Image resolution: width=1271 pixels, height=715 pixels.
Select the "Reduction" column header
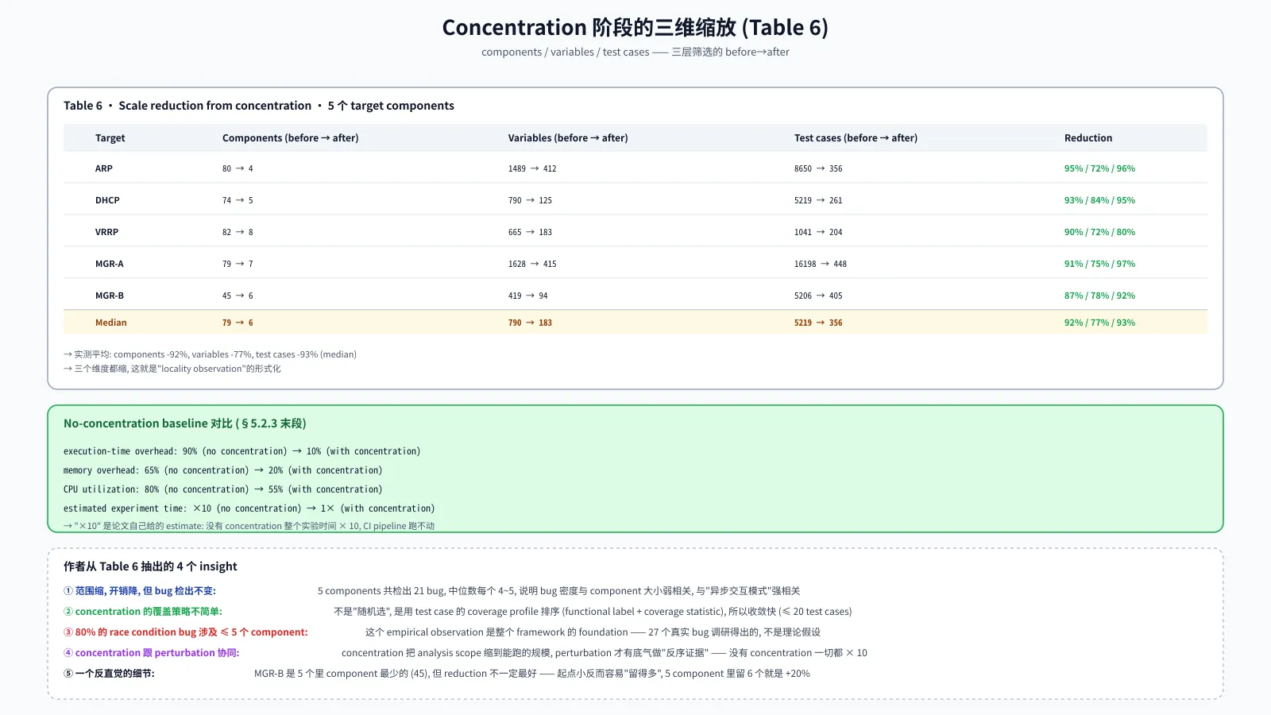click(x=1088, y=138)
